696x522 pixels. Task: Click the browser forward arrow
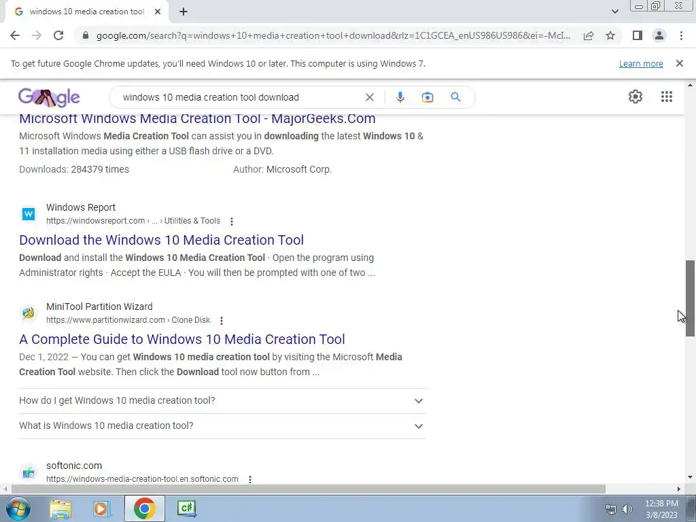pos(37,35)
